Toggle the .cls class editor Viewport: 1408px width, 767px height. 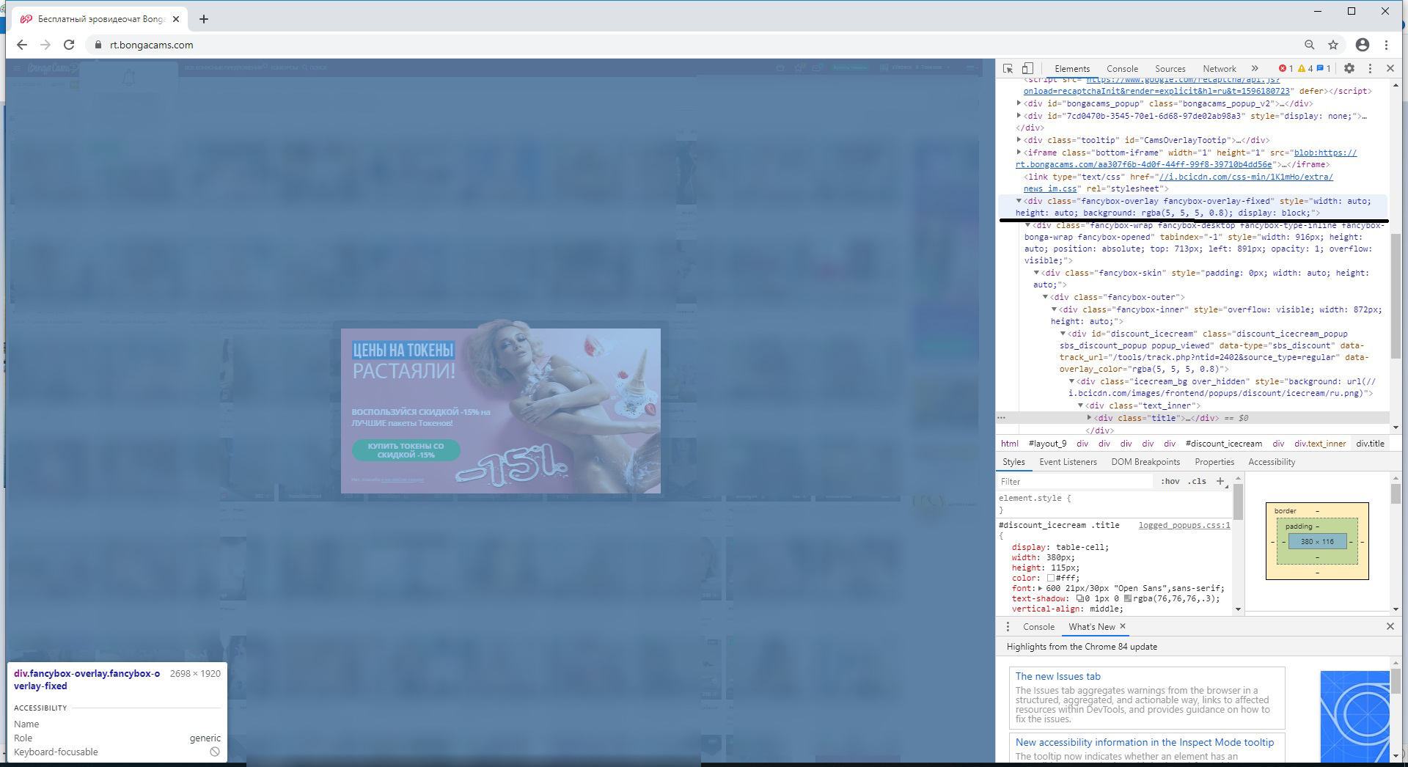click(1197, 481)
